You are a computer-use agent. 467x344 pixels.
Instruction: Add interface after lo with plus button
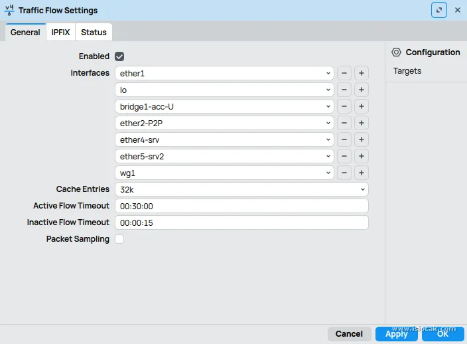coord(362,90)
